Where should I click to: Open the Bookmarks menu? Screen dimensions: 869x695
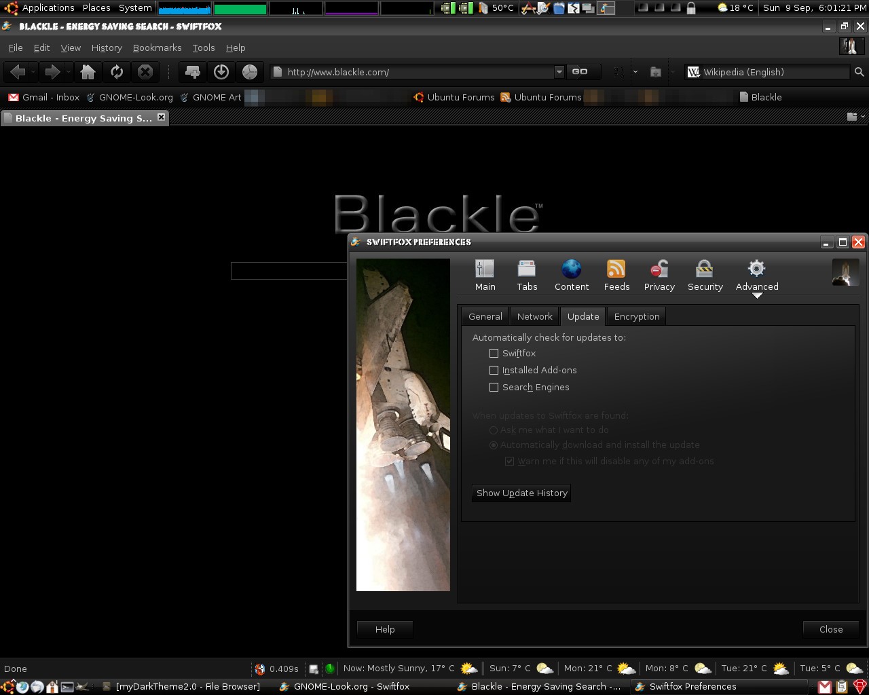pyautogui.click(x=157, y=48)
